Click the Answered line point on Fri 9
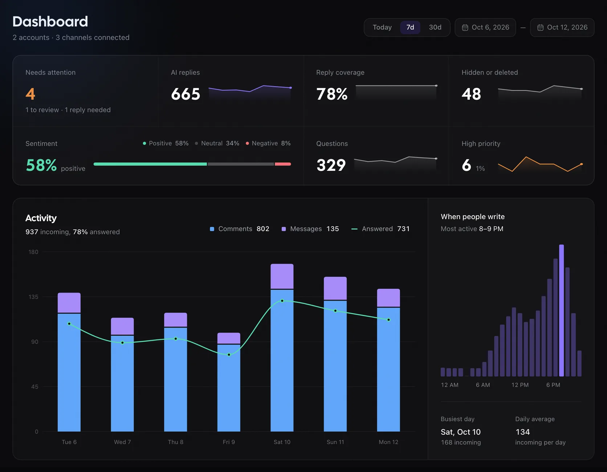 point(229,355)
